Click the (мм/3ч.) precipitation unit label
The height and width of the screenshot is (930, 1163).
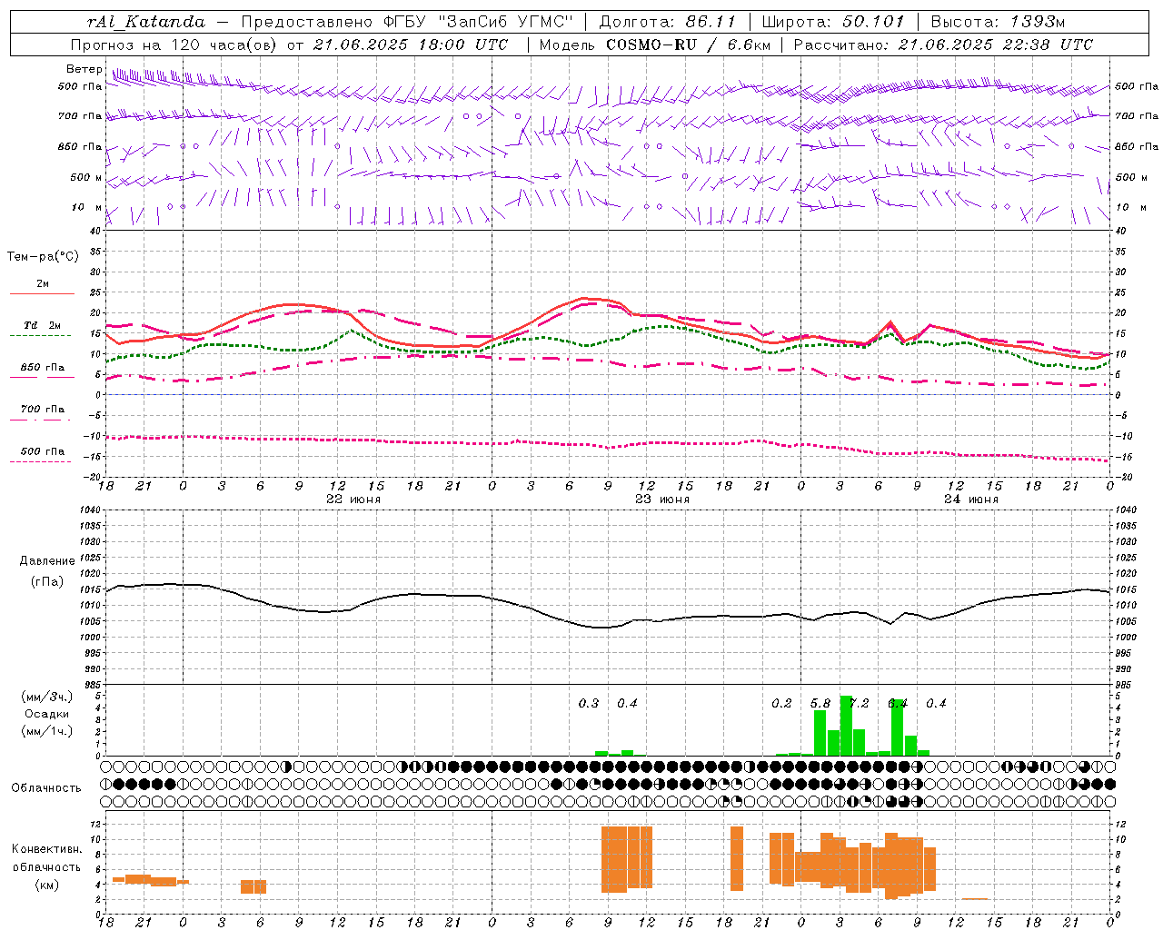click(x=45, y=697)
